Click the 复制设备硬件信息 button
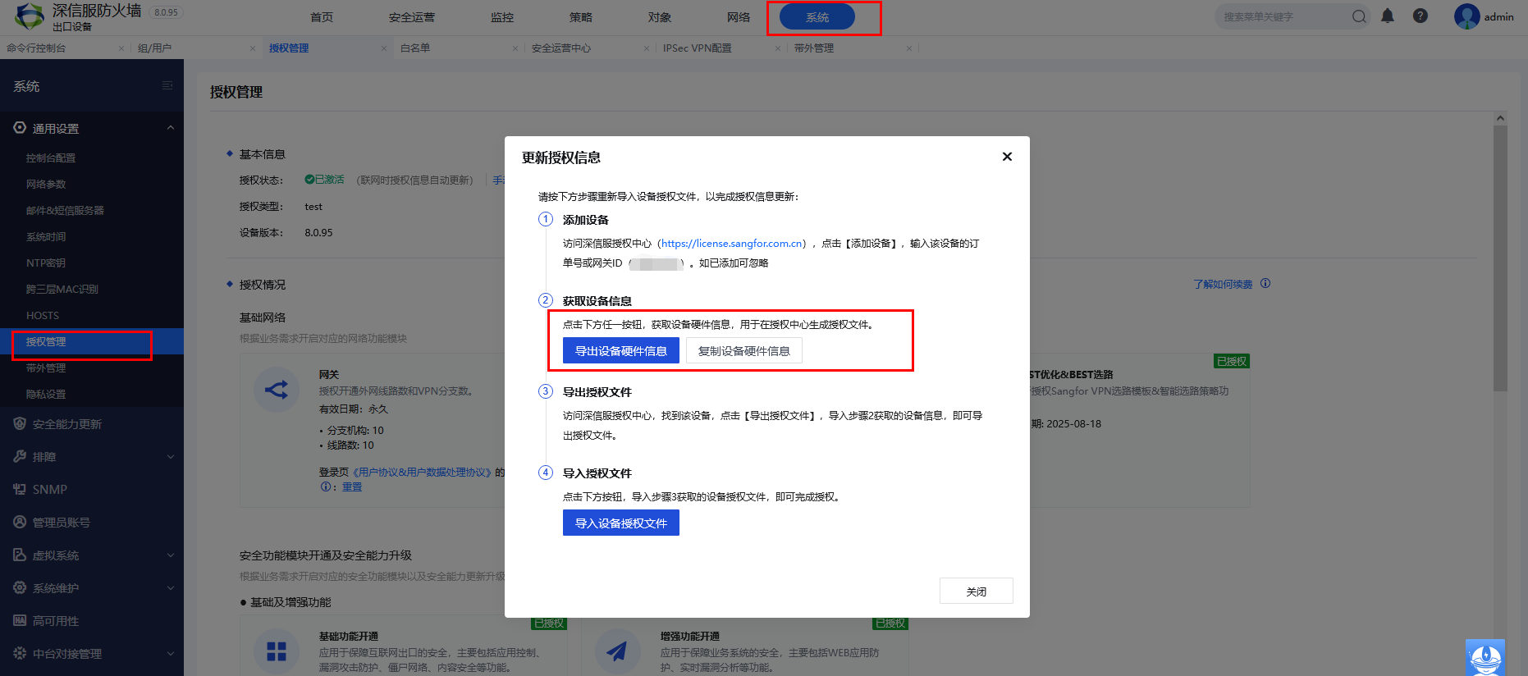This screenshot has width=1528, height=676. pyautogui.click(x=743, y=351)
